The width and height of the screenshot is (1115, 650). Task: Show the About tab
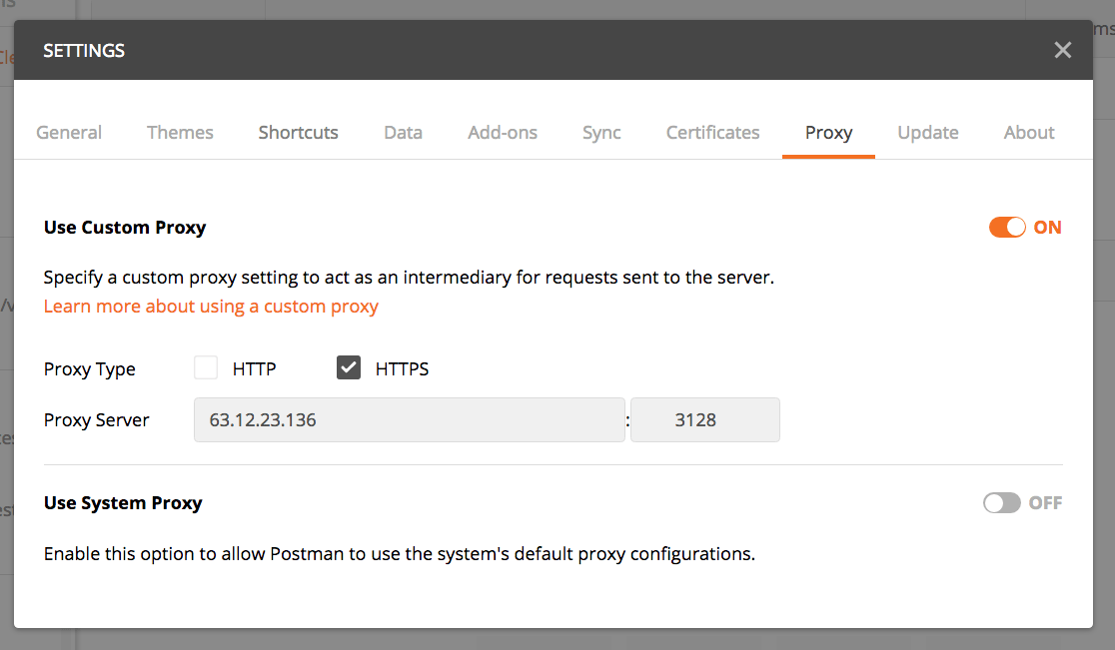[x=1029, y=132]
